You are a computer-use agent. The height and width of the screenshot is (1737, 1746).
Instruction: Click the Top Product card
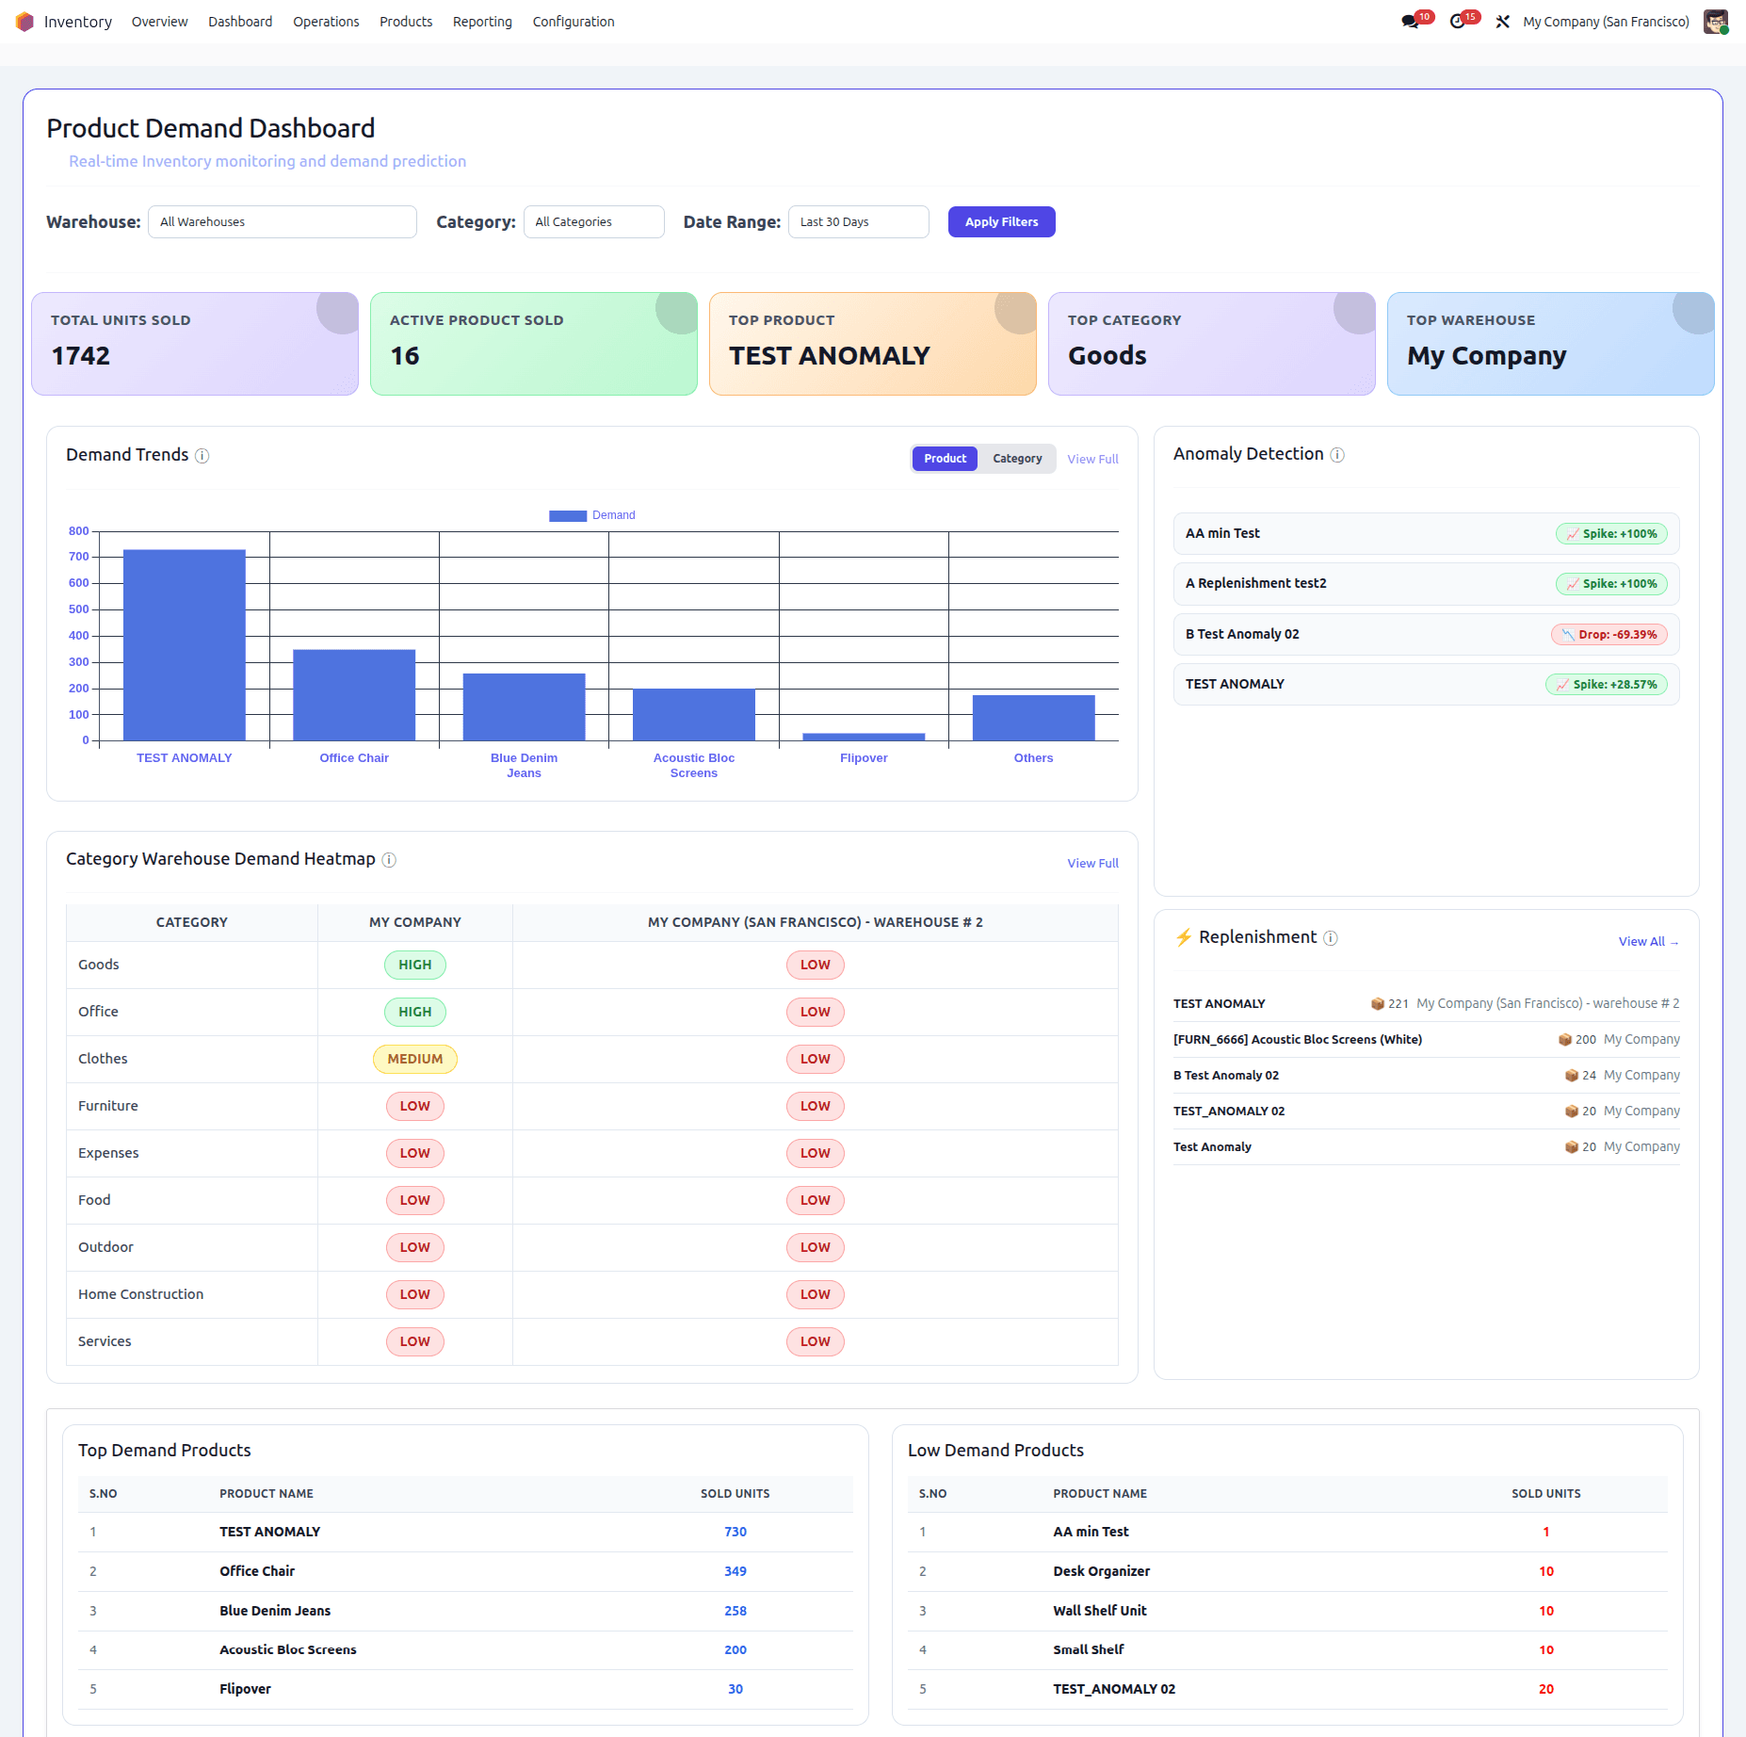pos(873,344)
